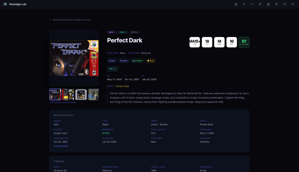This screenshot has height=172, width=299.
Task: Expand release details with SHOW MORE
Action: tap(61, 146)
